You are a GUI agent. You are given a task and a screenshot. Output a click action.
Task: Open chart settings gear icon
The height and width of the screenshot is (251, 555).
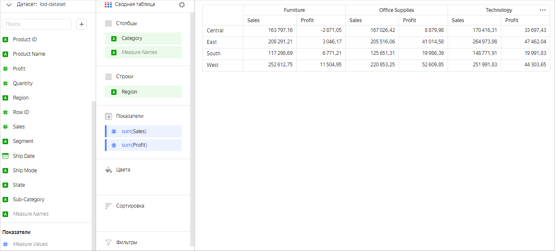(x=182, y=5)
